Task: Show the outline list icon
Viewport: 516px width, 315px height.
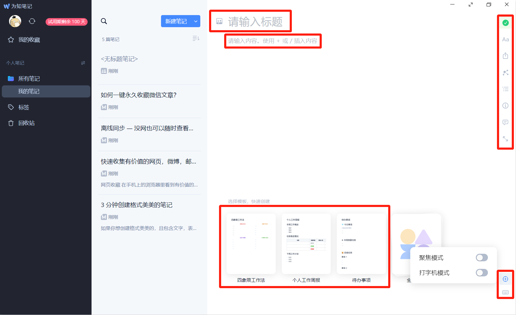Action: (x=505, y=89)
